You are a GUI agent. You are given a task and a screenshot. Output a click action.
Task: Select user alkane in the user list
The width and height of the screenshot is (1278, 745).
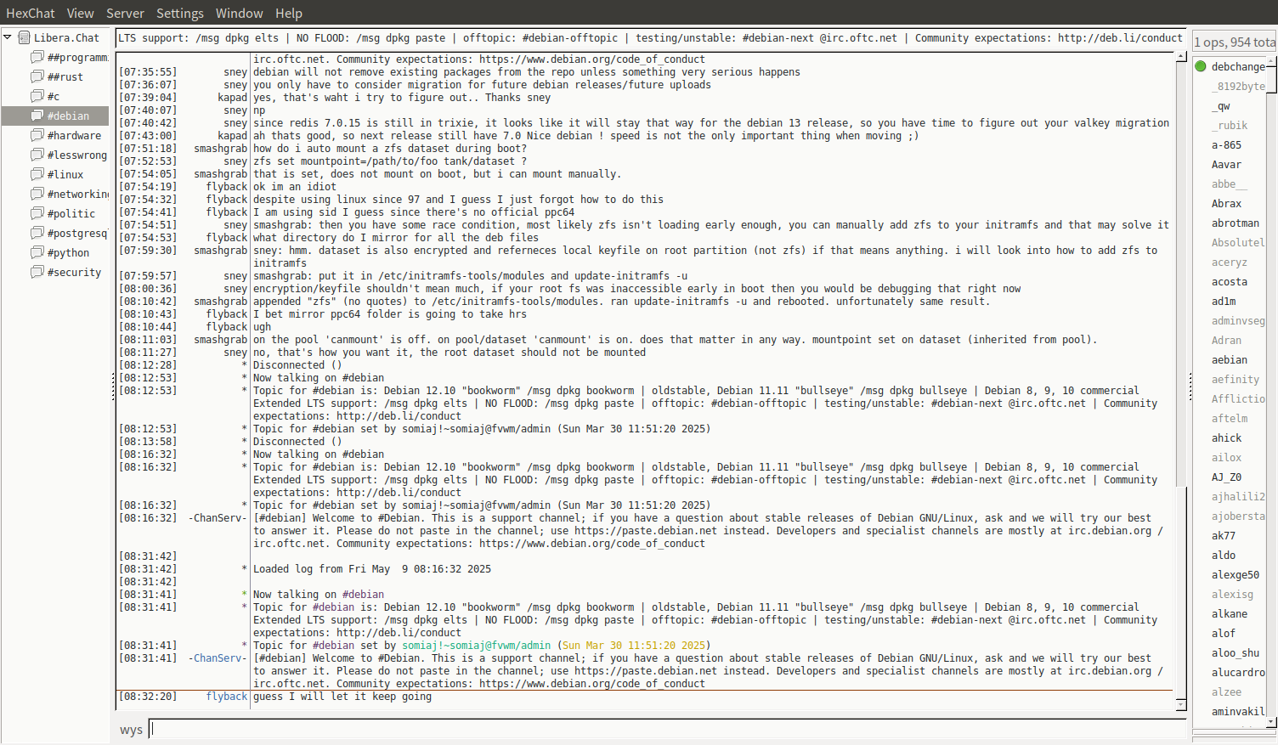[1230, 613]
